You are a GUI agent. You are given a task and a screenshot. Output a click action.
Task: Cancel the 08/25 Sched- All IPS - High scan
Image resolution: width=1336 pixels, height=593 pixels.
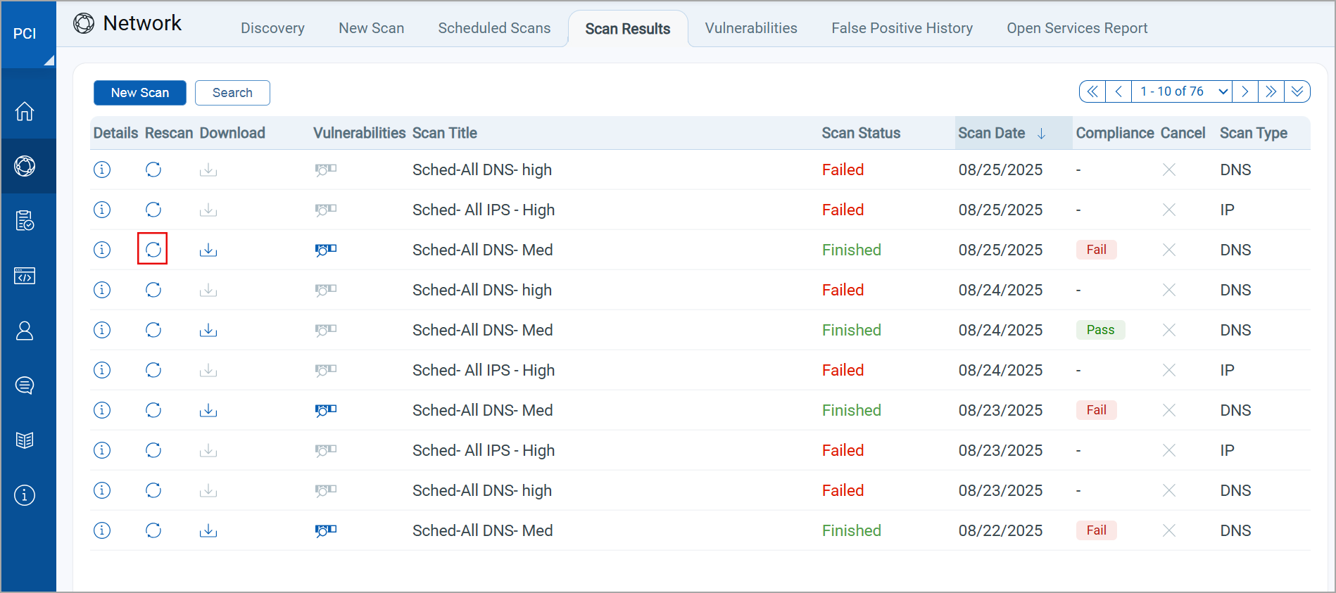[1168, 210]
